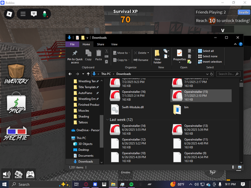Switch to the Home ribbon tab
This screenshot has height=188, width=251.
point(86,44)
